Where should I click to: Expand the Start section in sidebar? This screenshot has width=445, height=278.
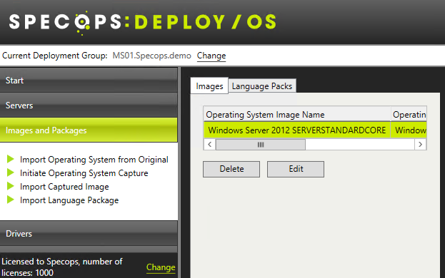(89, 80)
